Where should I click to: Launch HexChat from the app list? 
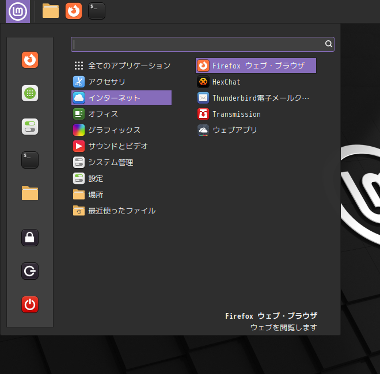[x=256, y=82]
